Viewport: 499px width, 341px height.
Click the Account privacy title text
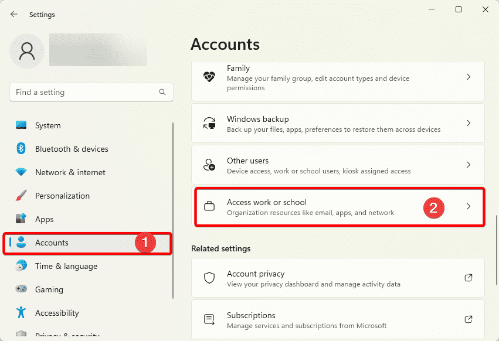(x=256, y=274)
